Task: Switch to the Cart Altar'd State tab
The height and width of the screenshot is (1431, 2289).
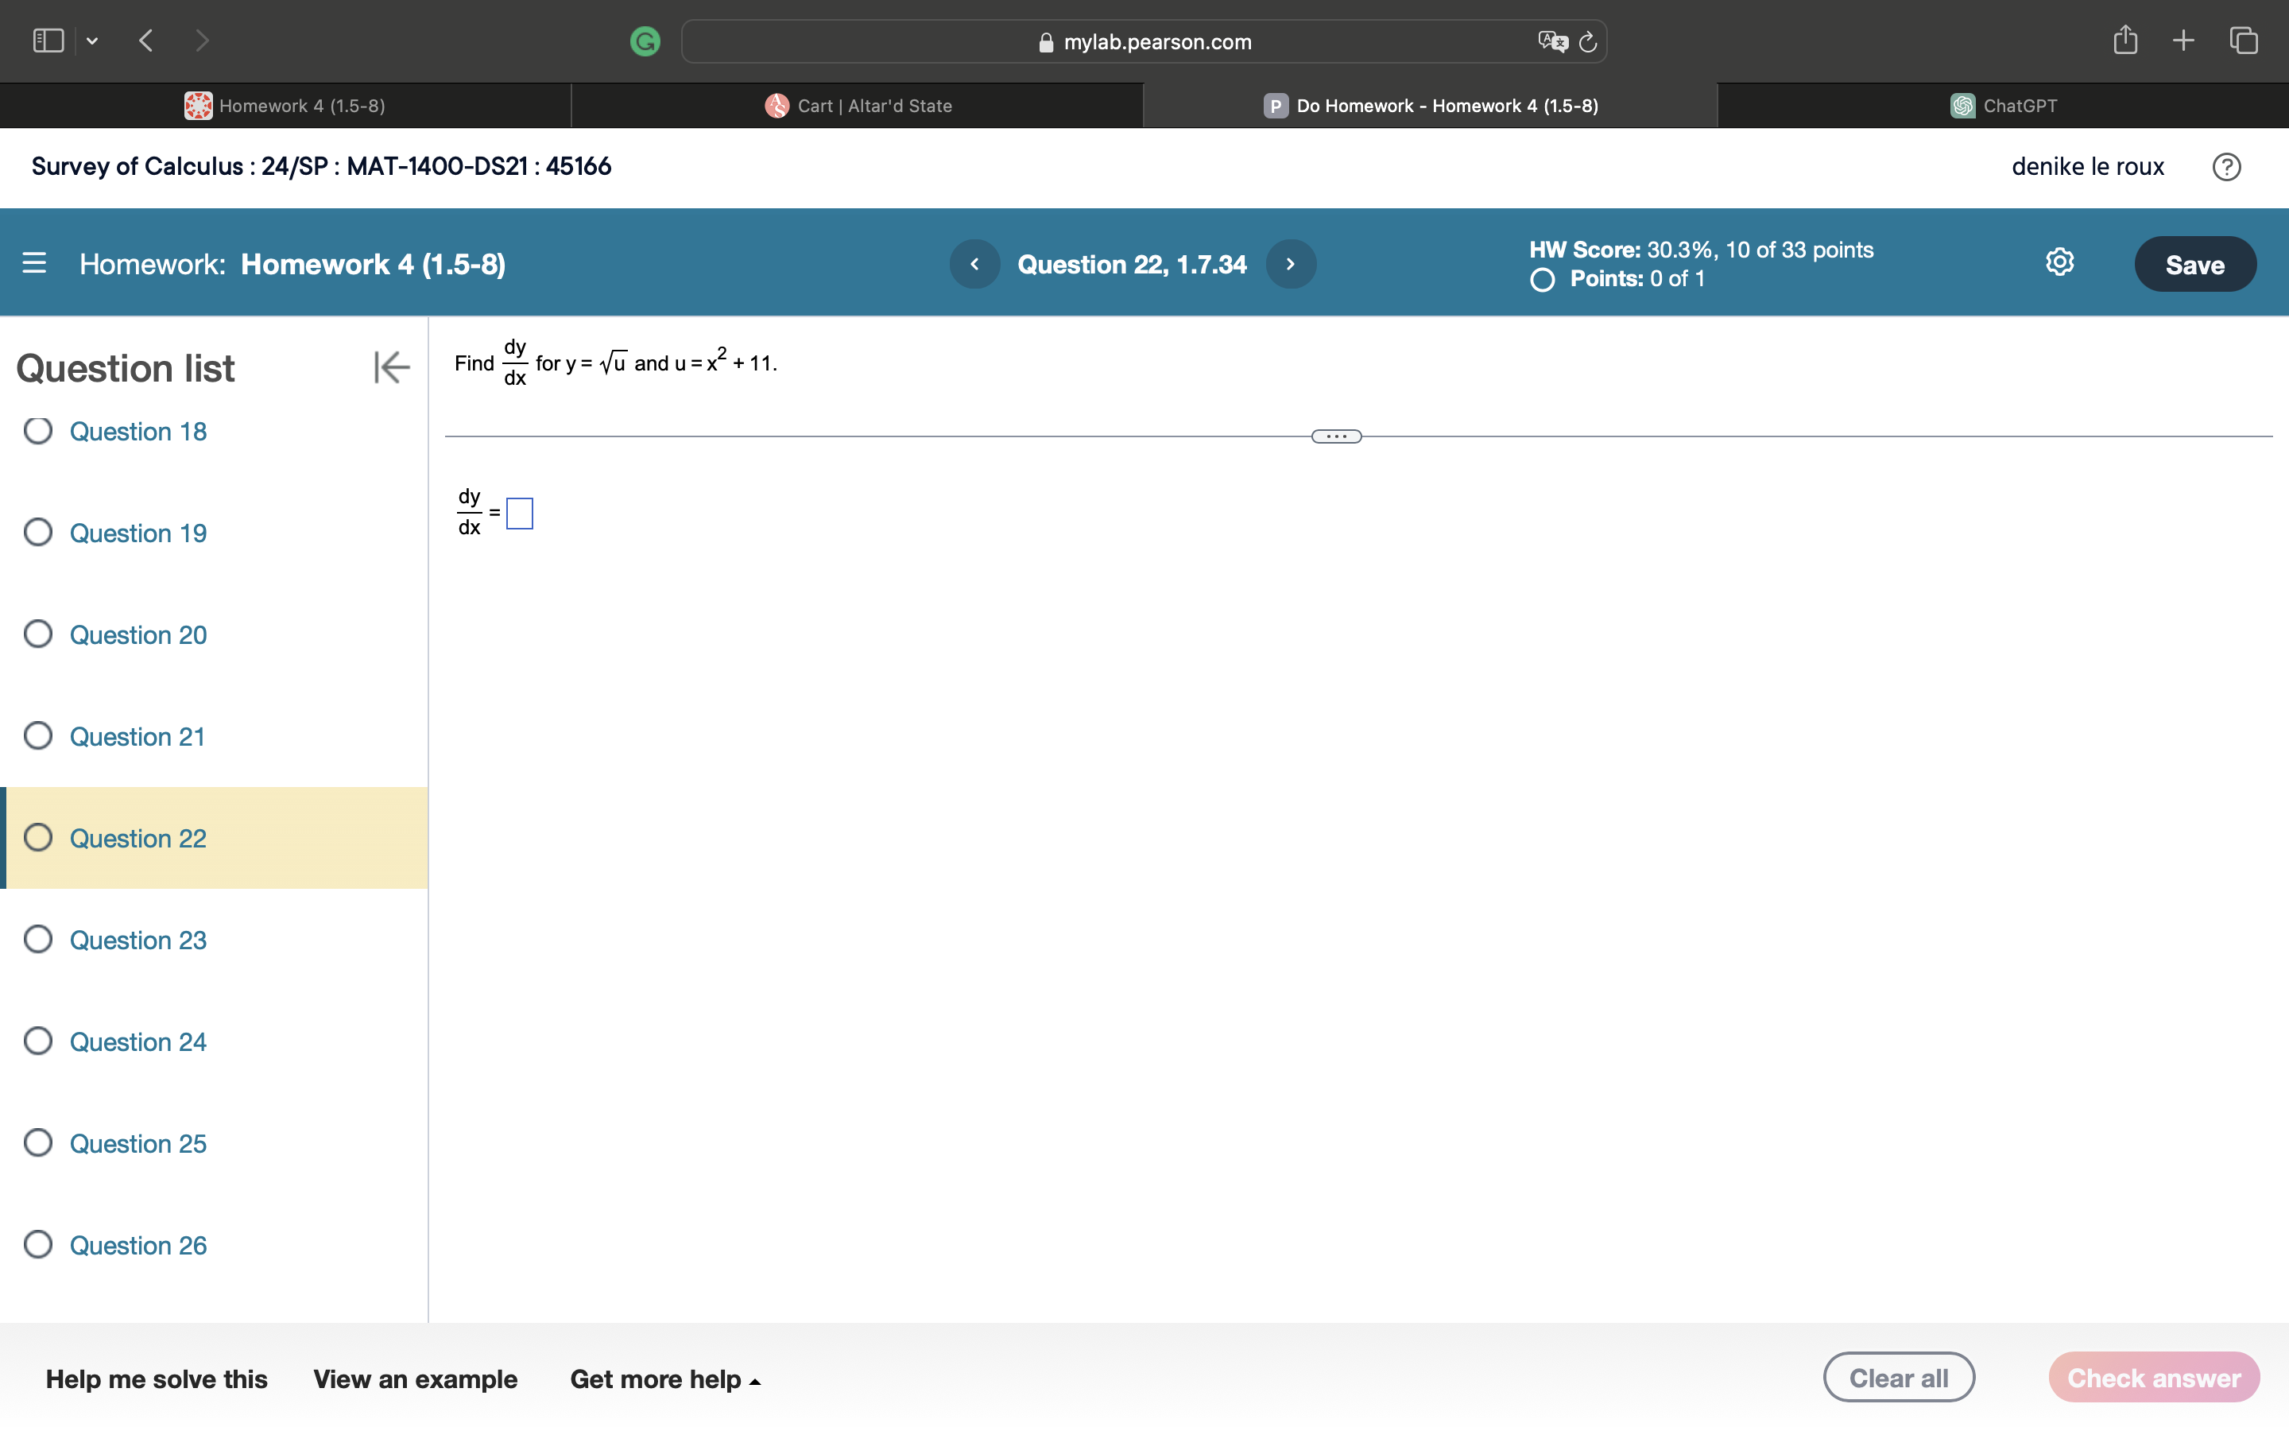Action: click(857, 105)
